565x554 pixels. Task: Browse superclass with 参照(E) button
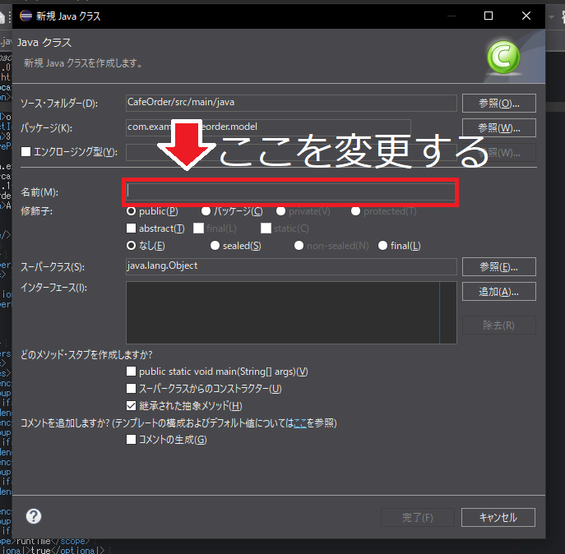pos(498,267)
